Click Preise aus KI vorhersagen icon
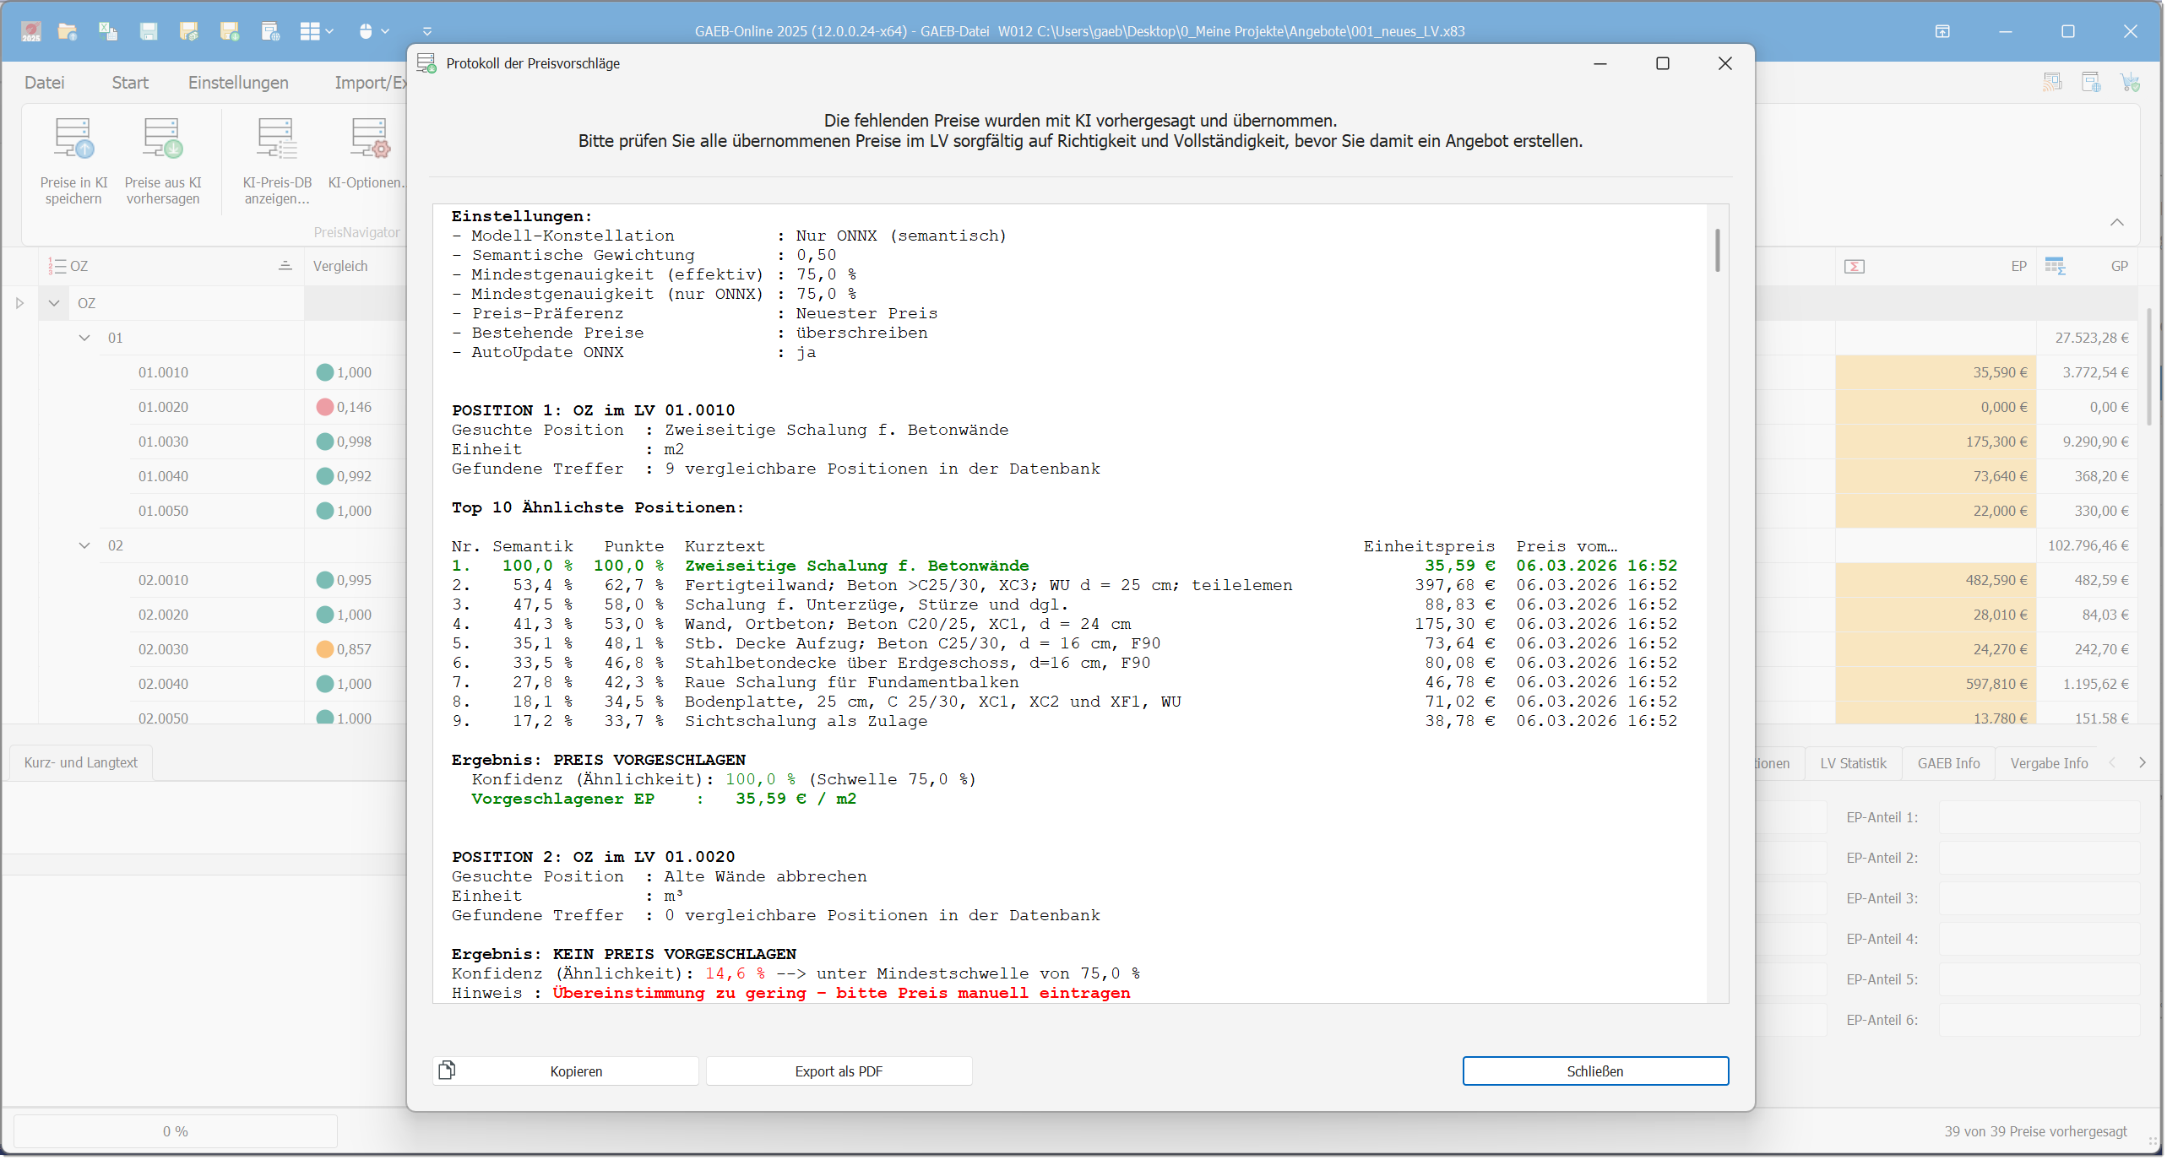 163,139
